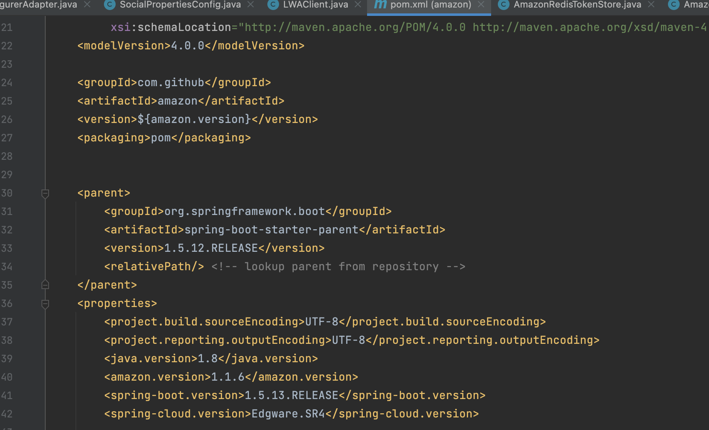The height and width of the screenshot is (430, 709).
Task: Click the spring-boot.version 1.5.13.RELEASE value
Action: [x=292, y=395]
